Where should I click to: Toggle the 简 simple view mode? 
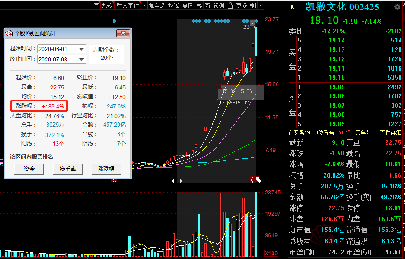pyautogui.click(x=96, y=5)
